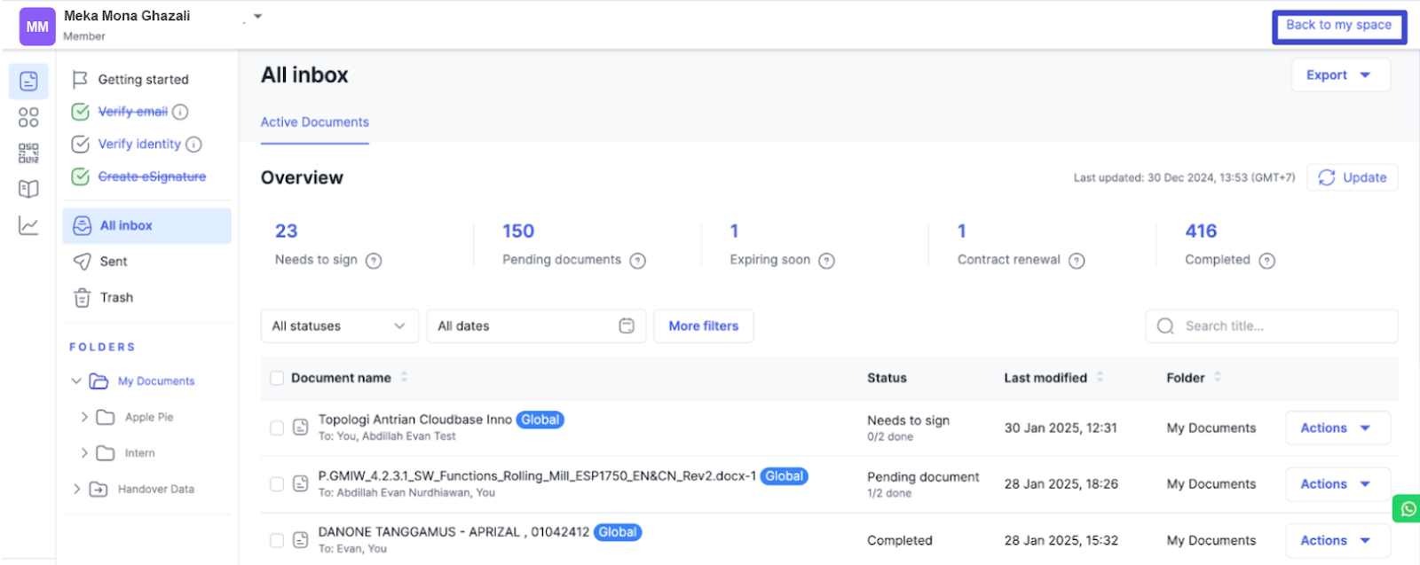Open the QR code icon in left rail
Screen dimensions: 1420x565
click(28, 153)
